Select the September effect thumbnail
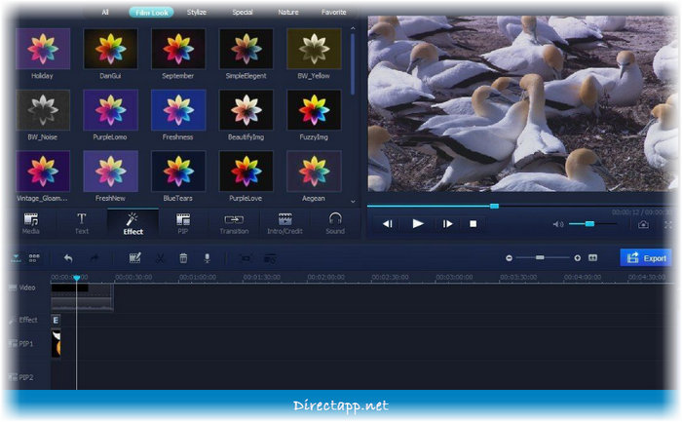The height and width of the screenshot is (422, 682). click(x=178, y=49)
